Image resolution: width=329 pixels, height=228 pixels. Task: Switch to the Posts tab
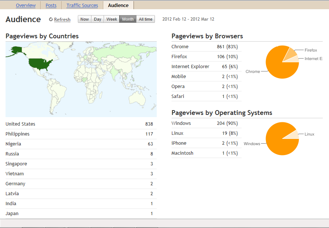click(x=51, y=5)
